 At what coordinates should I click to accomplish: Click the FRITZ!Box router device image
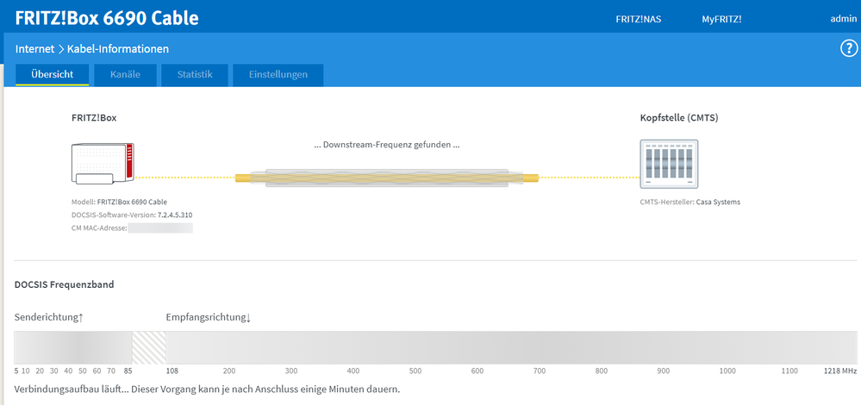pyautogui.click(x=103, y=164)
